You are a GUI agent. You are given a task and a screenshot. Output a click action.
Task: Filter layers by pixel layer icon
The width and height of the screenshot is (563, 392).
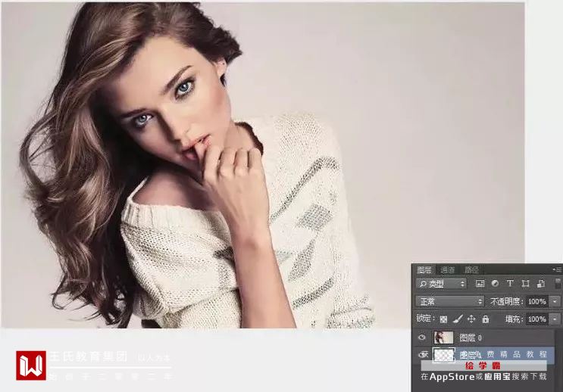(480, 284)
